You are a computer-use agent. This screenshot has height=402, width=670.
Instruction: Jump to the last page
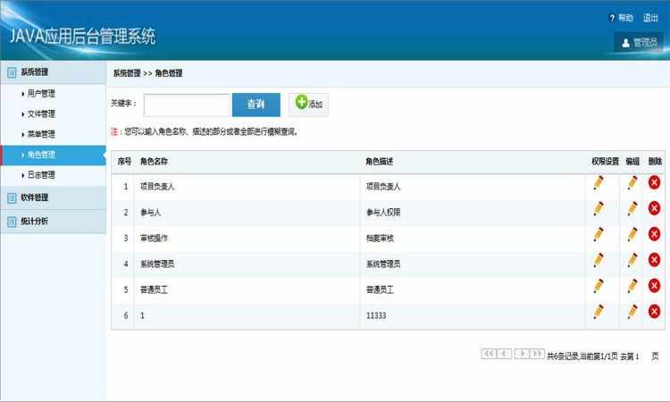point(537,354)
